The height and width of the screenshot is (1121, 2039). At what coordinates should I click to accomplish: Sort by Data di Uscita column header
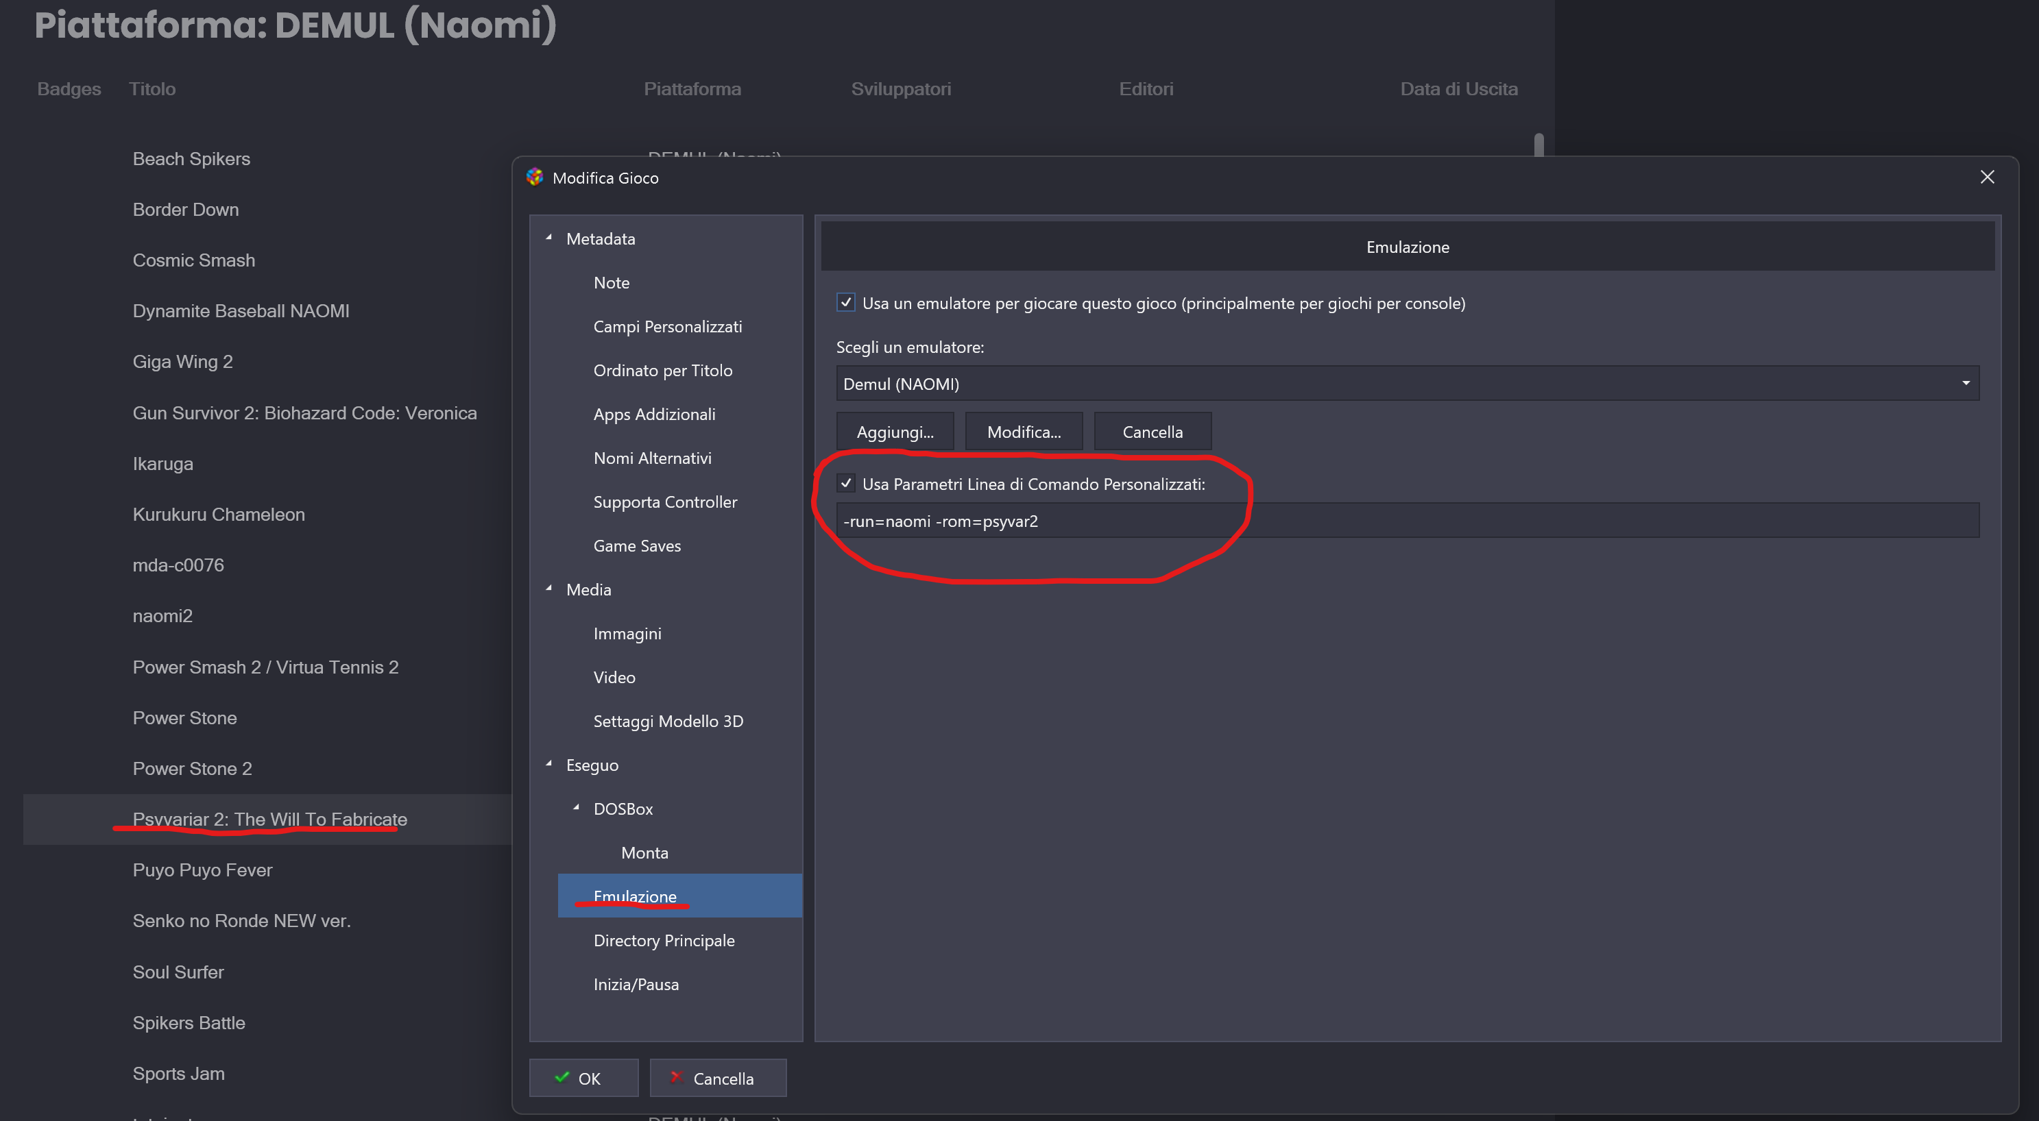1458,88
